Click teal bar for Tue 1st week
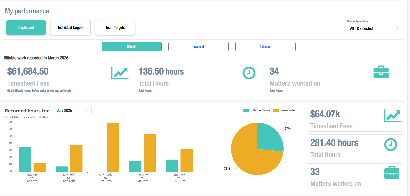This screenshot has height=196, width=410. [25, 159]
